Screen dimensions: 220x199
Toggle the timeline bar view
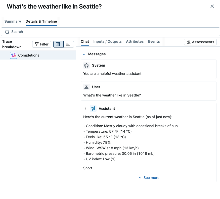(68, 44)
